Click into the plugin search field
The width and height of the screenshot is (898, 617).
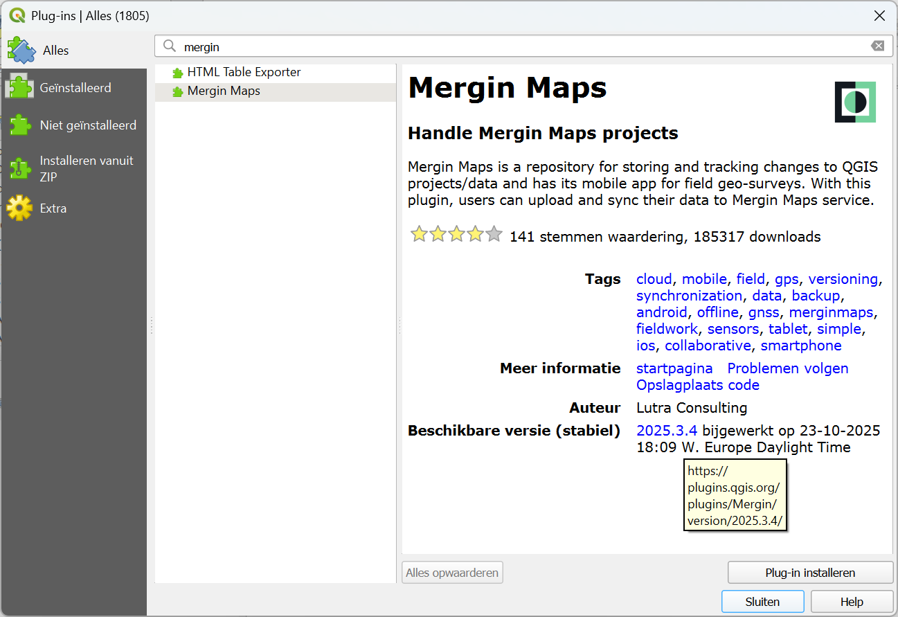pos(519,46)
